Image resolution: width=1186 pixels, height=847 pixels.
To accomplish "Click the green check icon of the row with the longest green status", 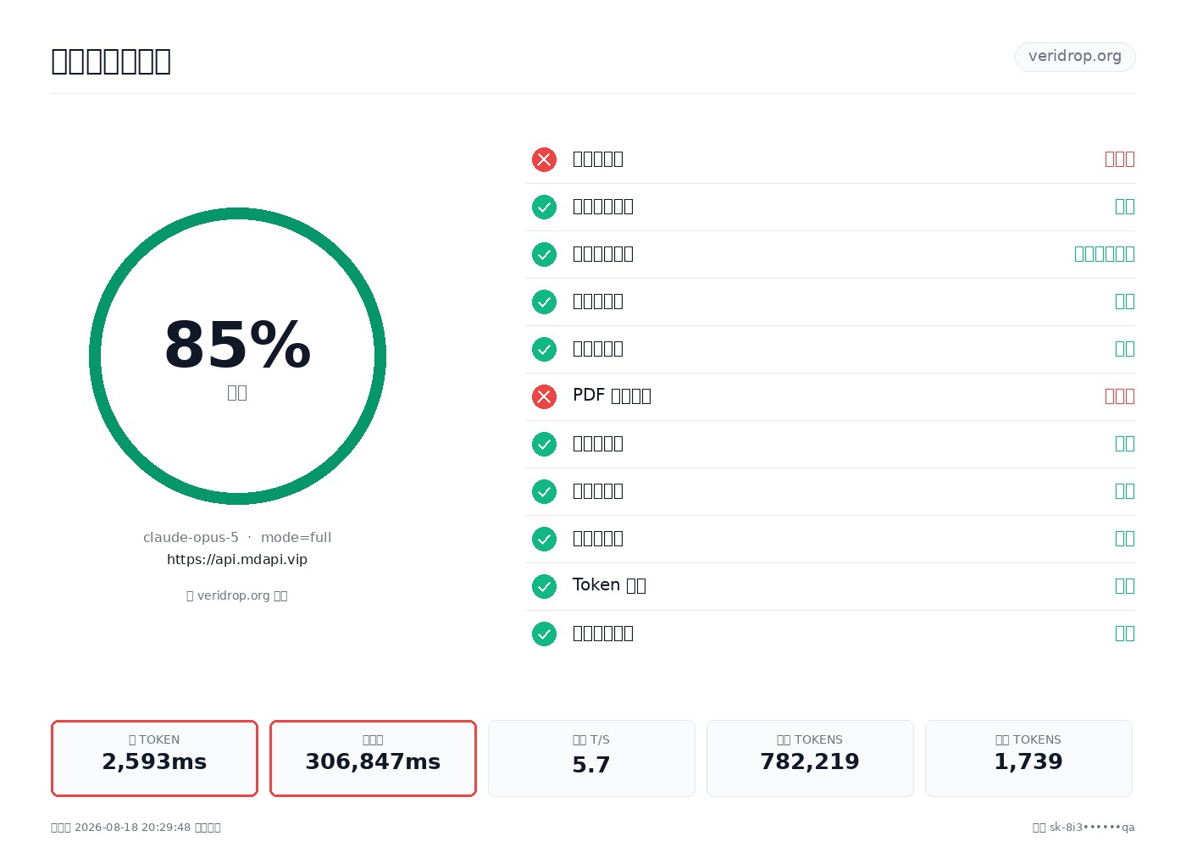I will tap(544, 254).
